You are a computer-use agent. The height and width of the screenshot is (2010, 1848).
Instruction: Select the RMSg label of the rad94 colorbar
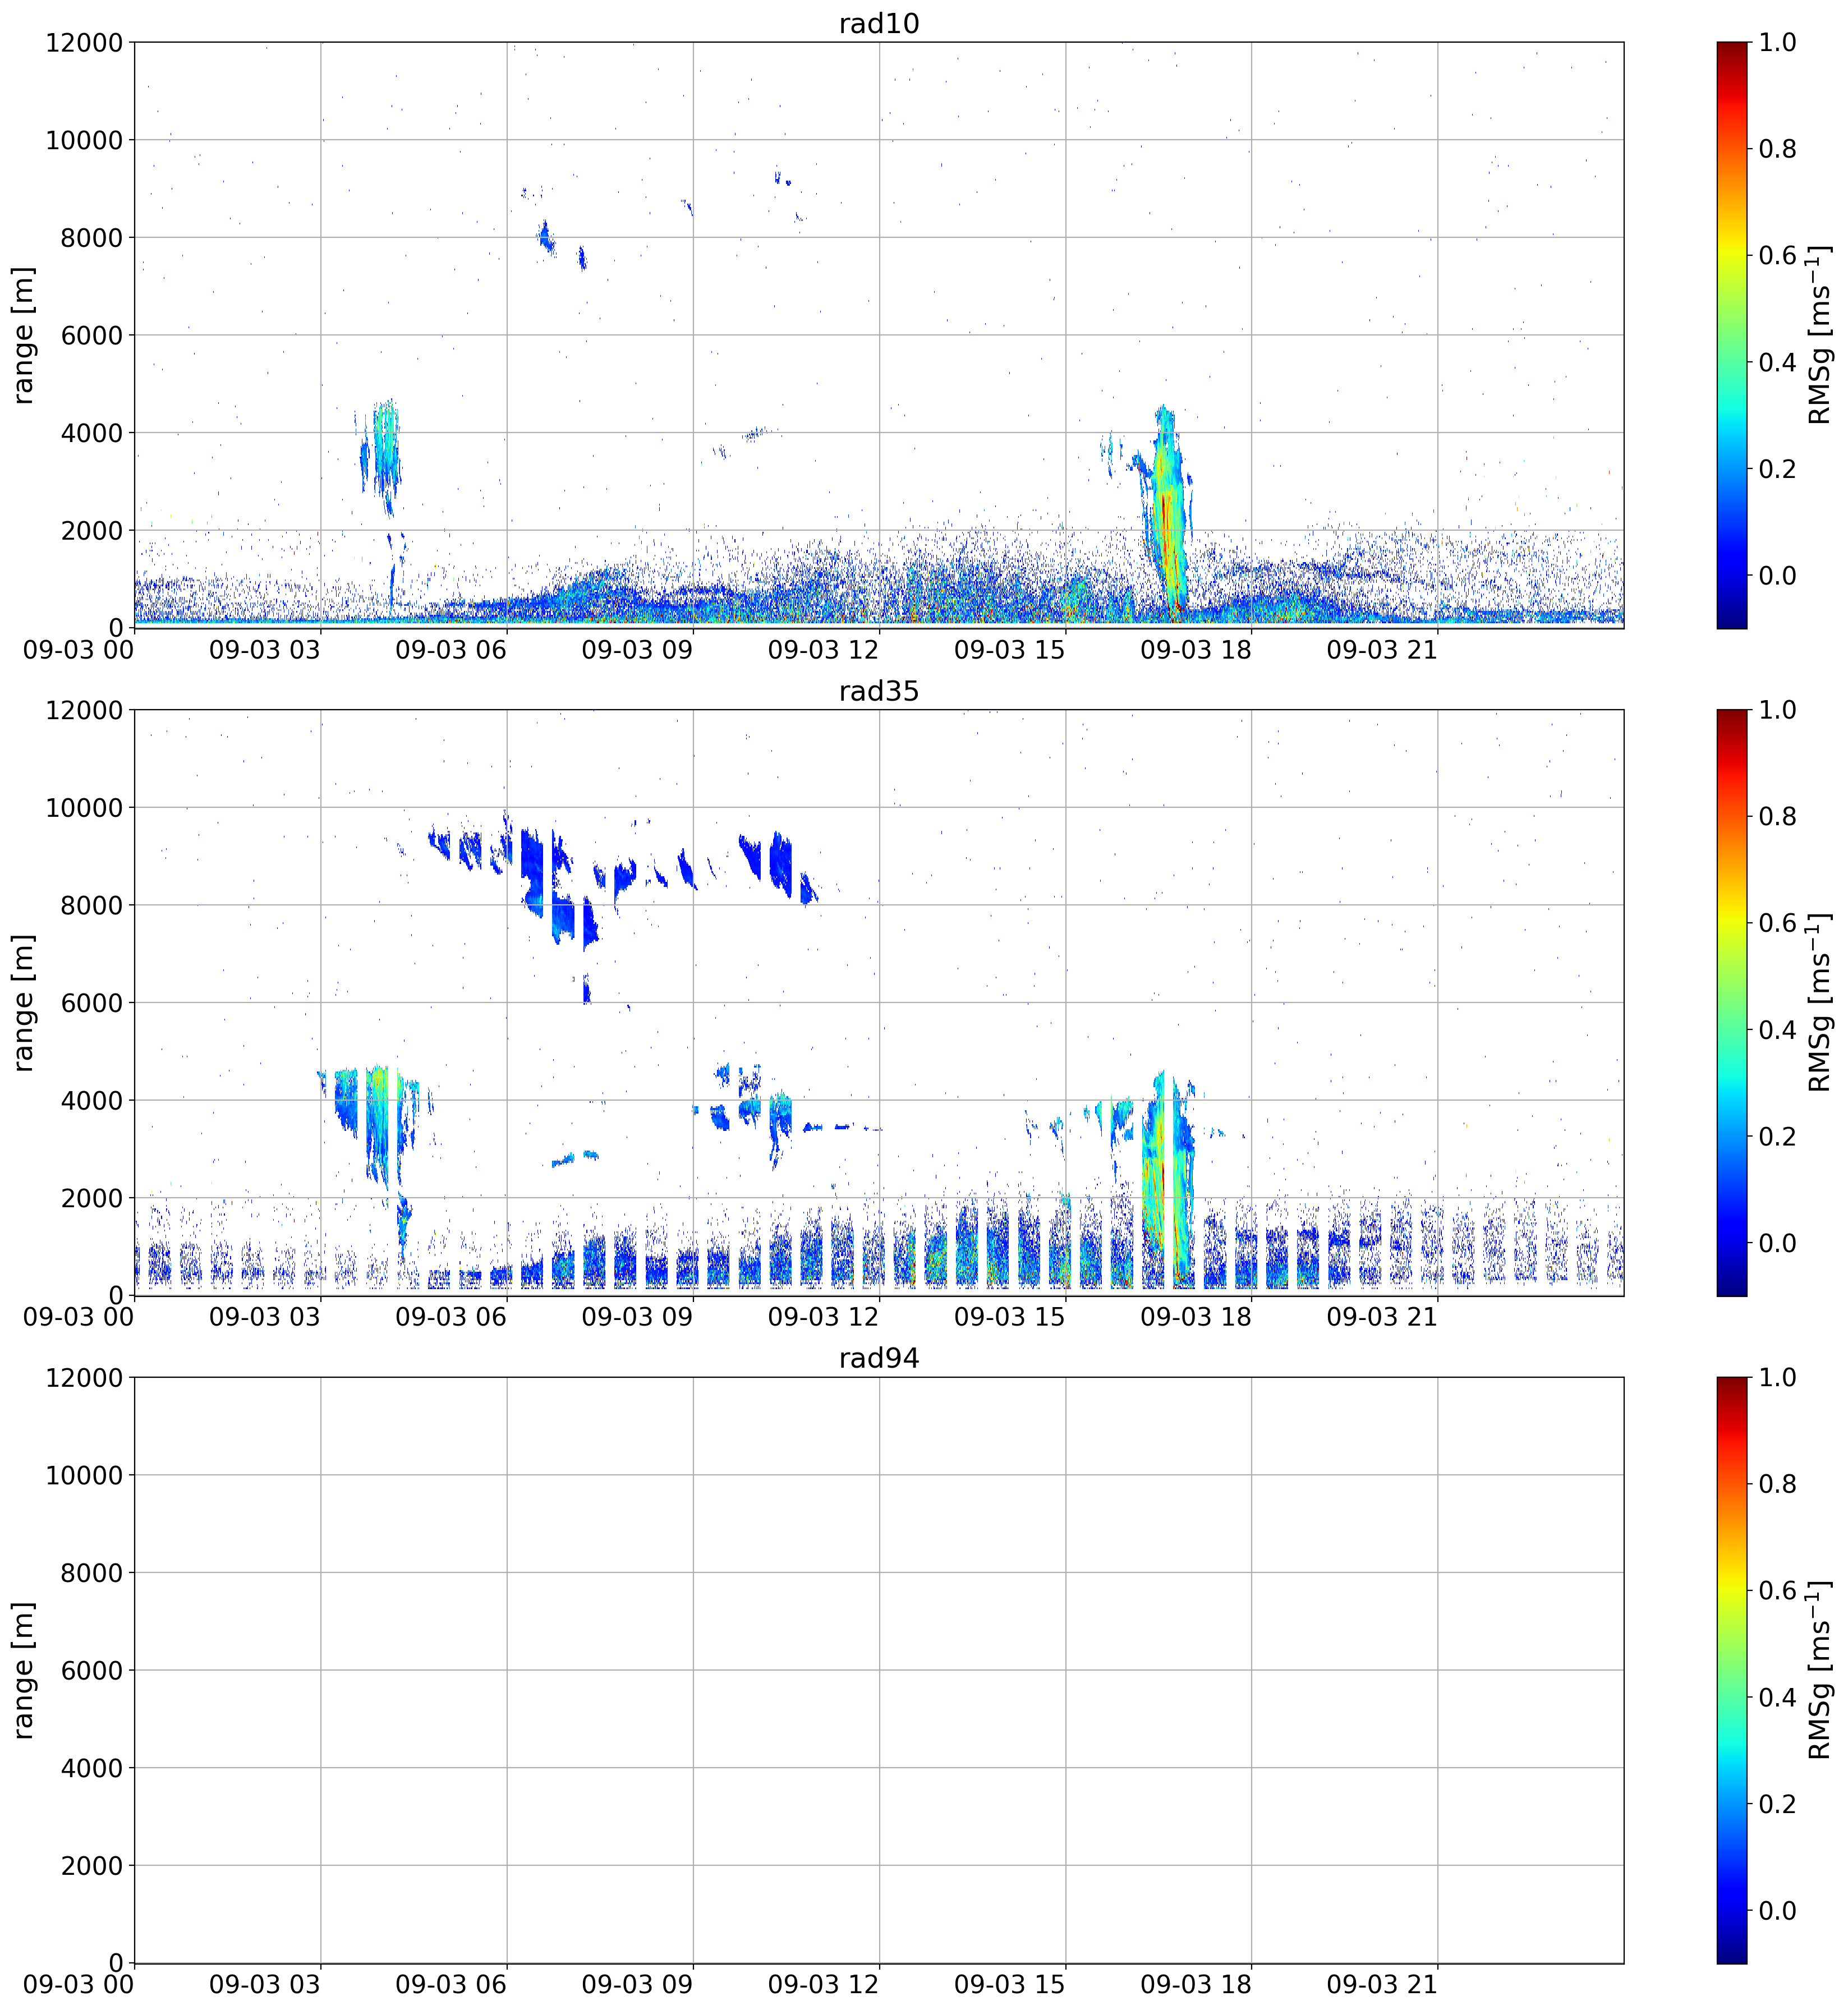click(1820, 1670)
